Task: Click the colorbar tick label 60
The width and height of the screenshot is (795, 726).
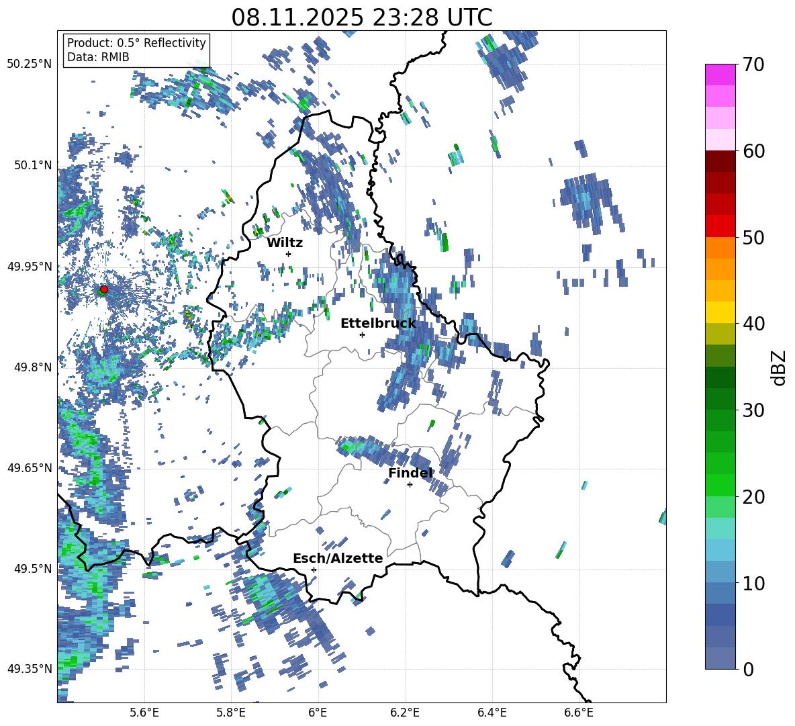Action: tap(754, 151)
